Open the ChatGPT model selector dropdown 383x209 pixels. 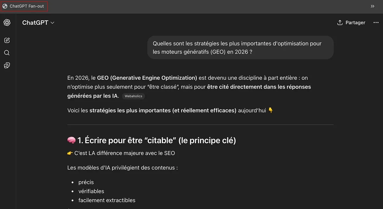pos(38,22)
